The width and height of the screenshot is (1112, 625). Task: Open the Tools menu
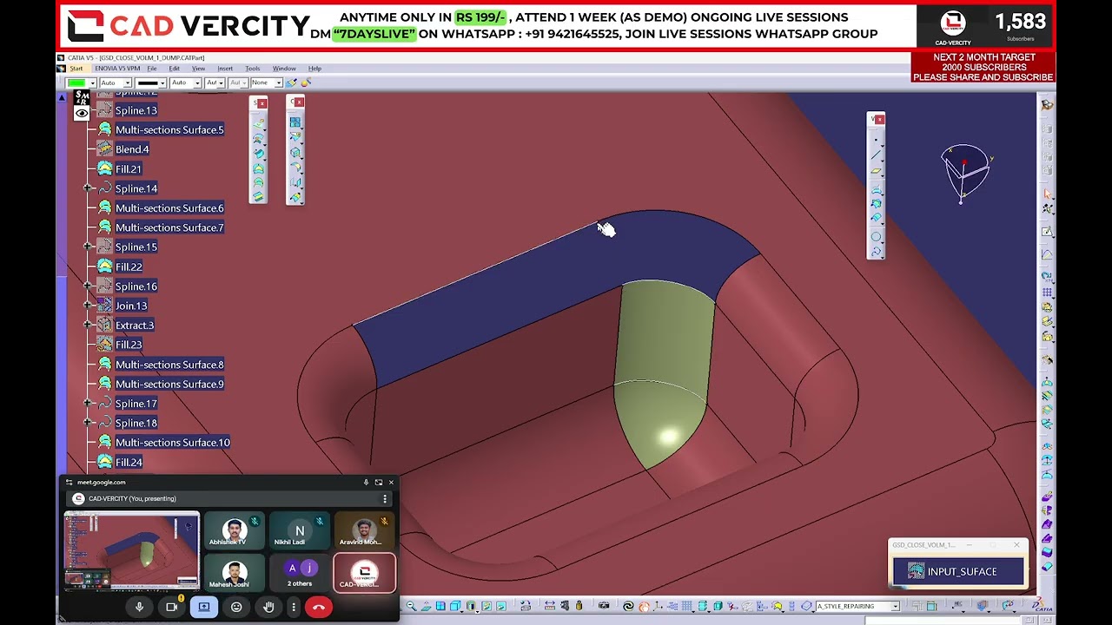click(253, 69)
